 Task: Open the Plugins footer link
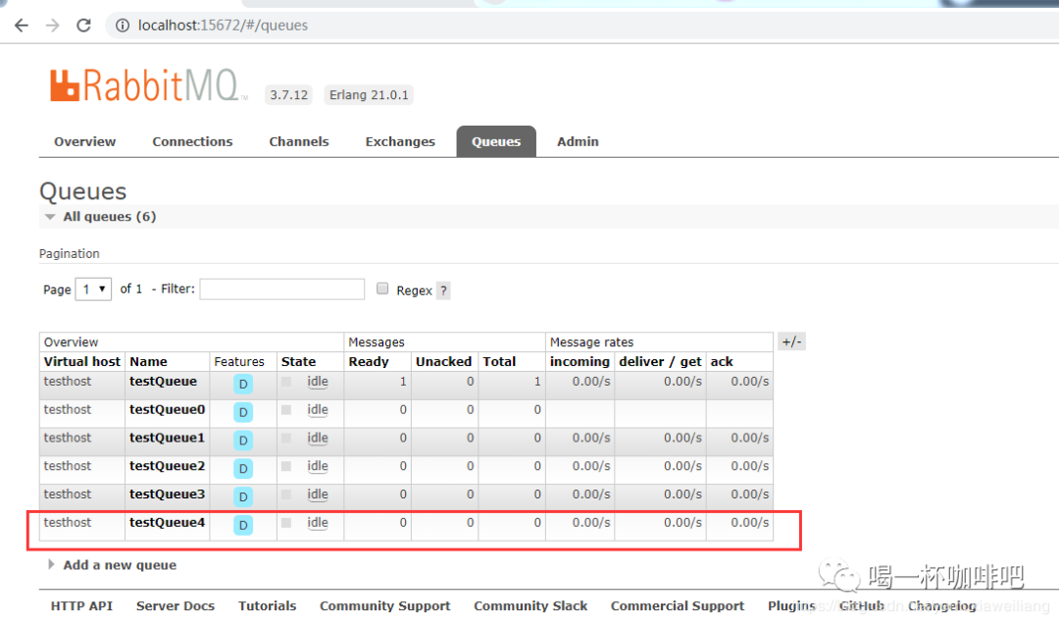tap(791, 606)
